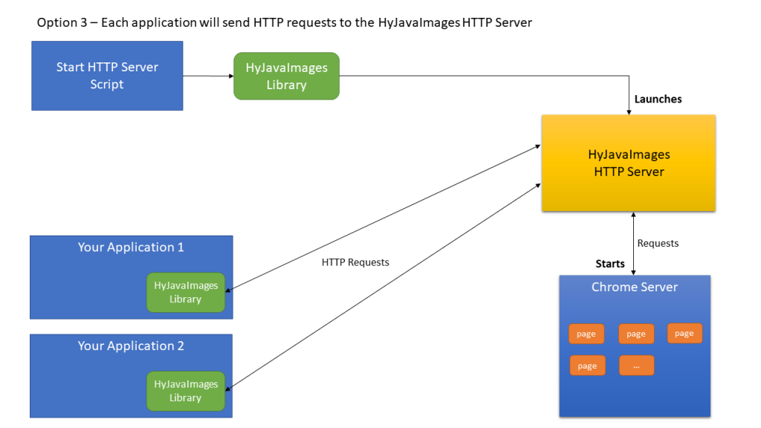The width and height of the screenshot is (761, 428).
Task: Select the Start HTTP Server Script box
Action: tap(107, 76)
